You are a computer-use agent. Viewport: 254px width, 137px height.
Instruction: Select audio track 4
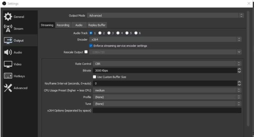click(x=118, y=33)
